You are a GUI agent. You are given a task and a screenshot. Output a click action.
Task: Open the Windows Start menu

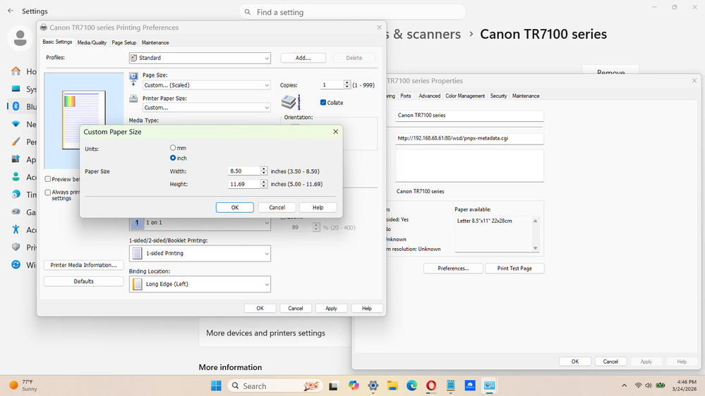pyautogui.click(x=216, y=385)
